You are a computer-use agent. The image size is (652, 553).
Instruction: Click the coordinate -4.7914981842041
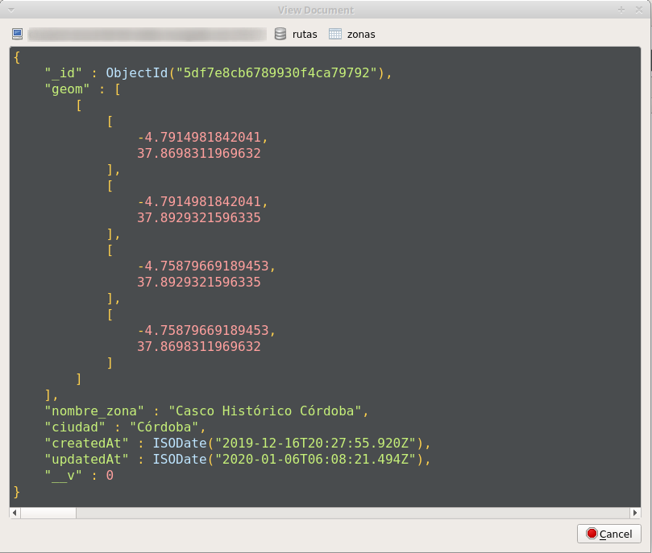click(203, 137)
